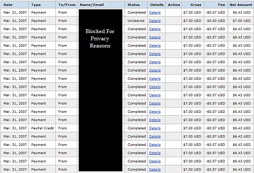Click the Uncleared status cell
Image resolution: width=254 pixels, height=173 pixels.
point(136,21)
